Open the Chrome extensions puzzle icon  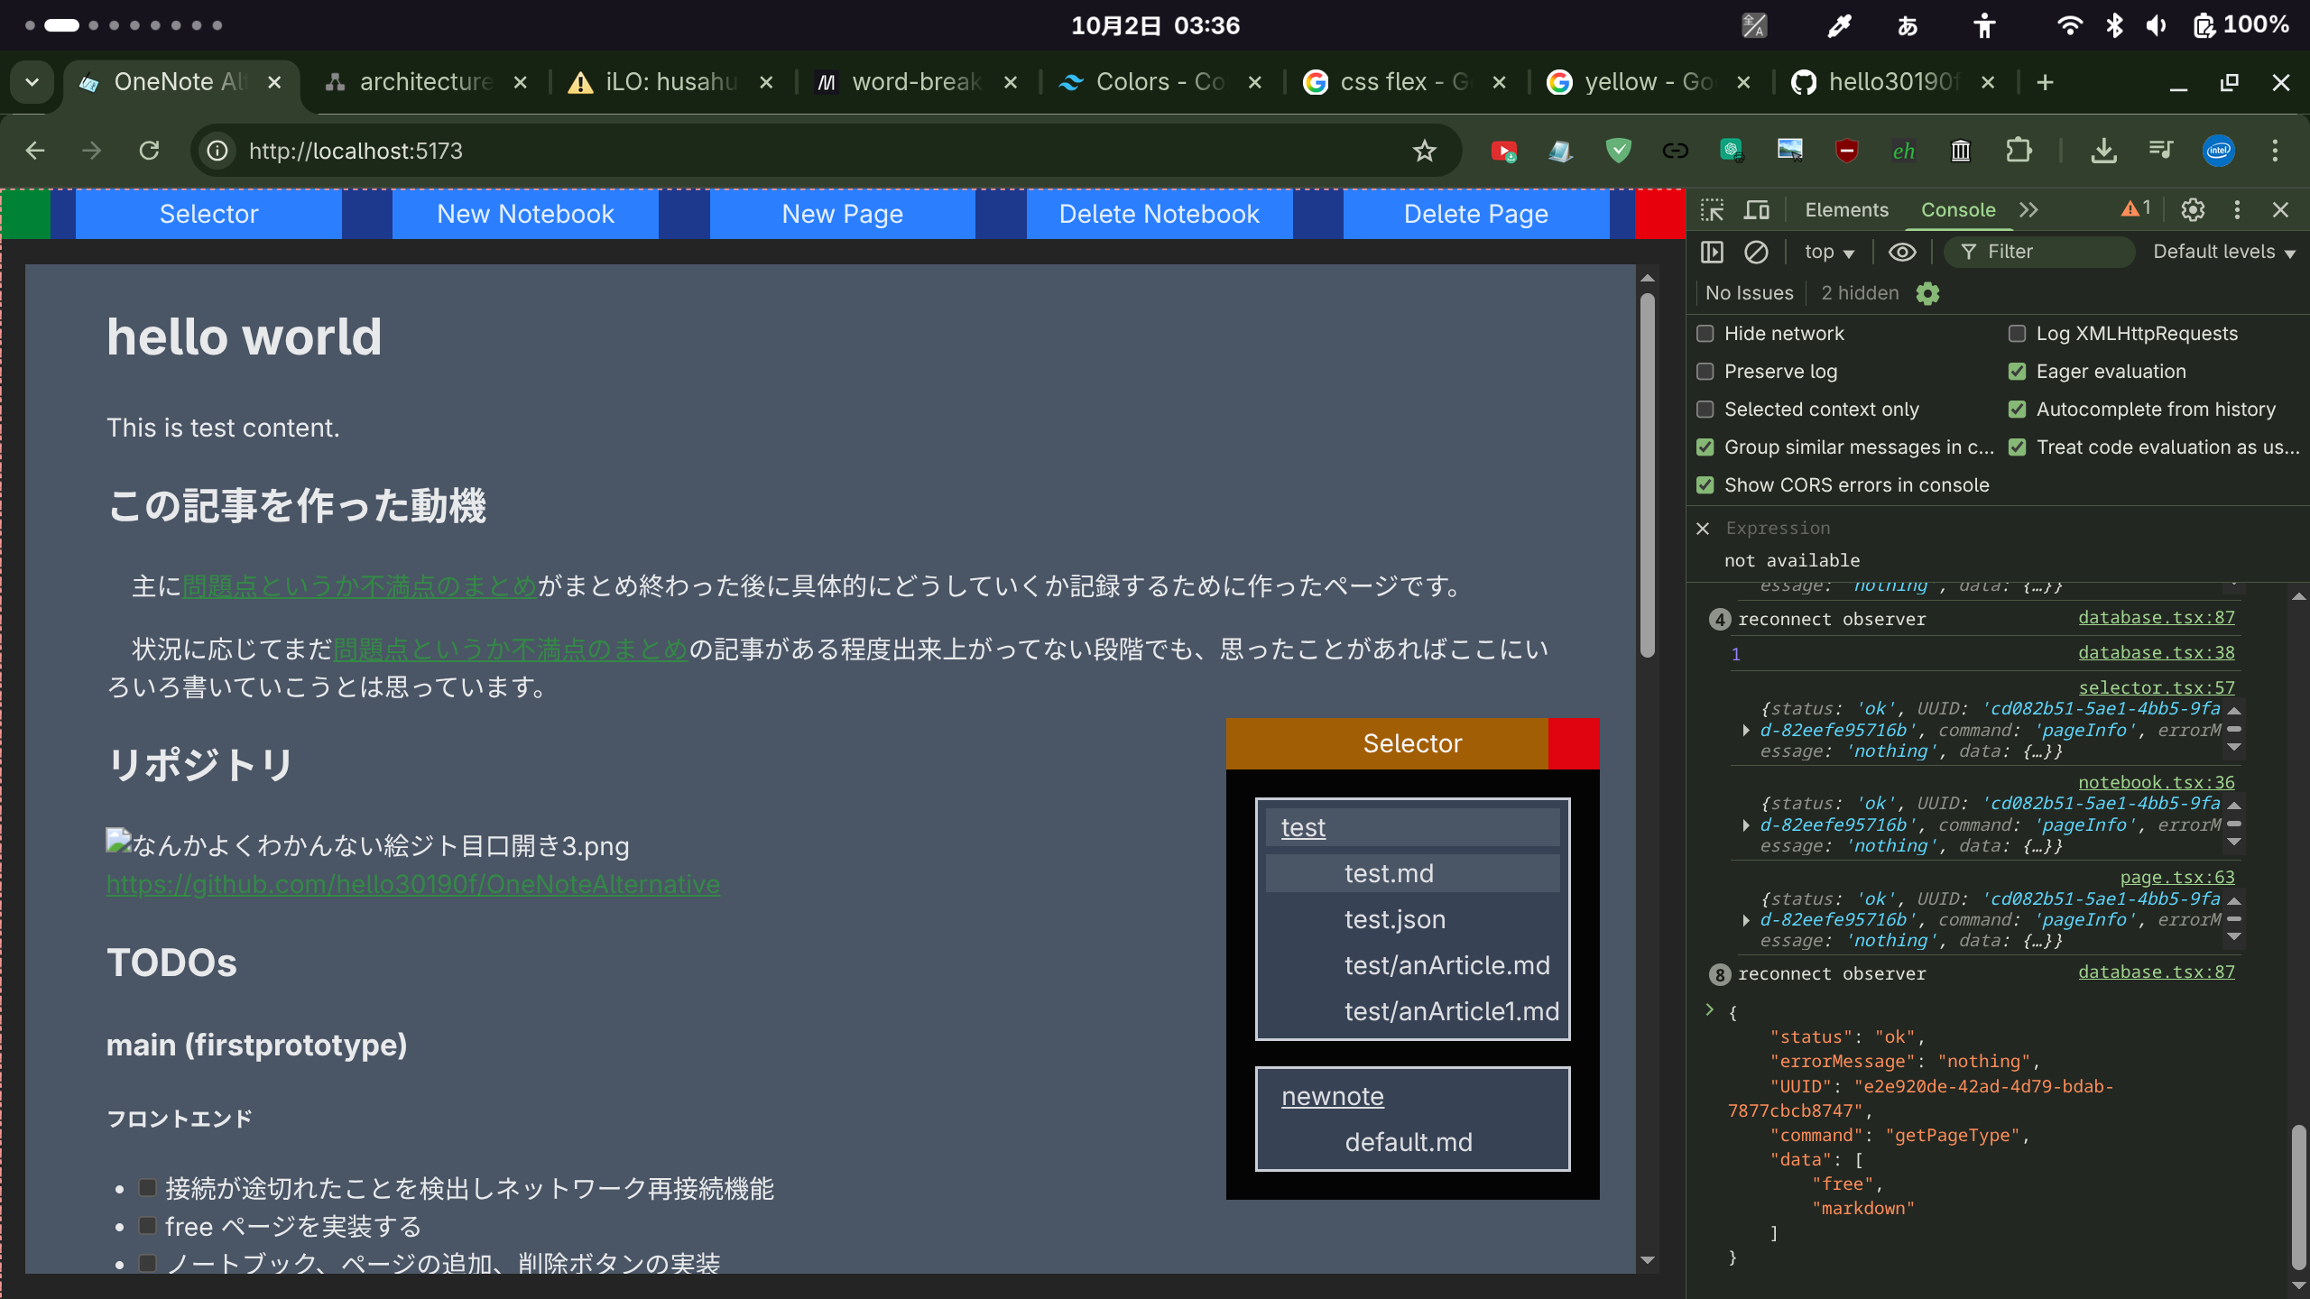pos(2019,150)
